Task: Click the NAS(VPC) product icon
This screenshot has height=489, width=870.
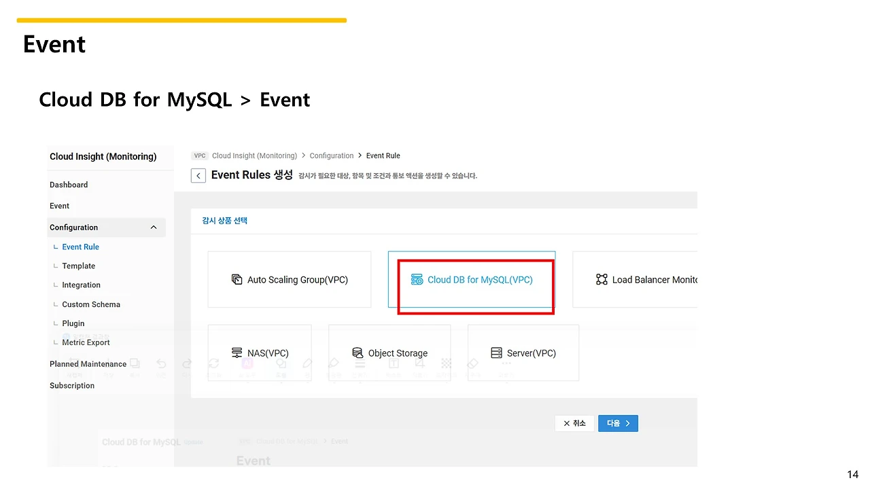Action: tap(237, 353)
